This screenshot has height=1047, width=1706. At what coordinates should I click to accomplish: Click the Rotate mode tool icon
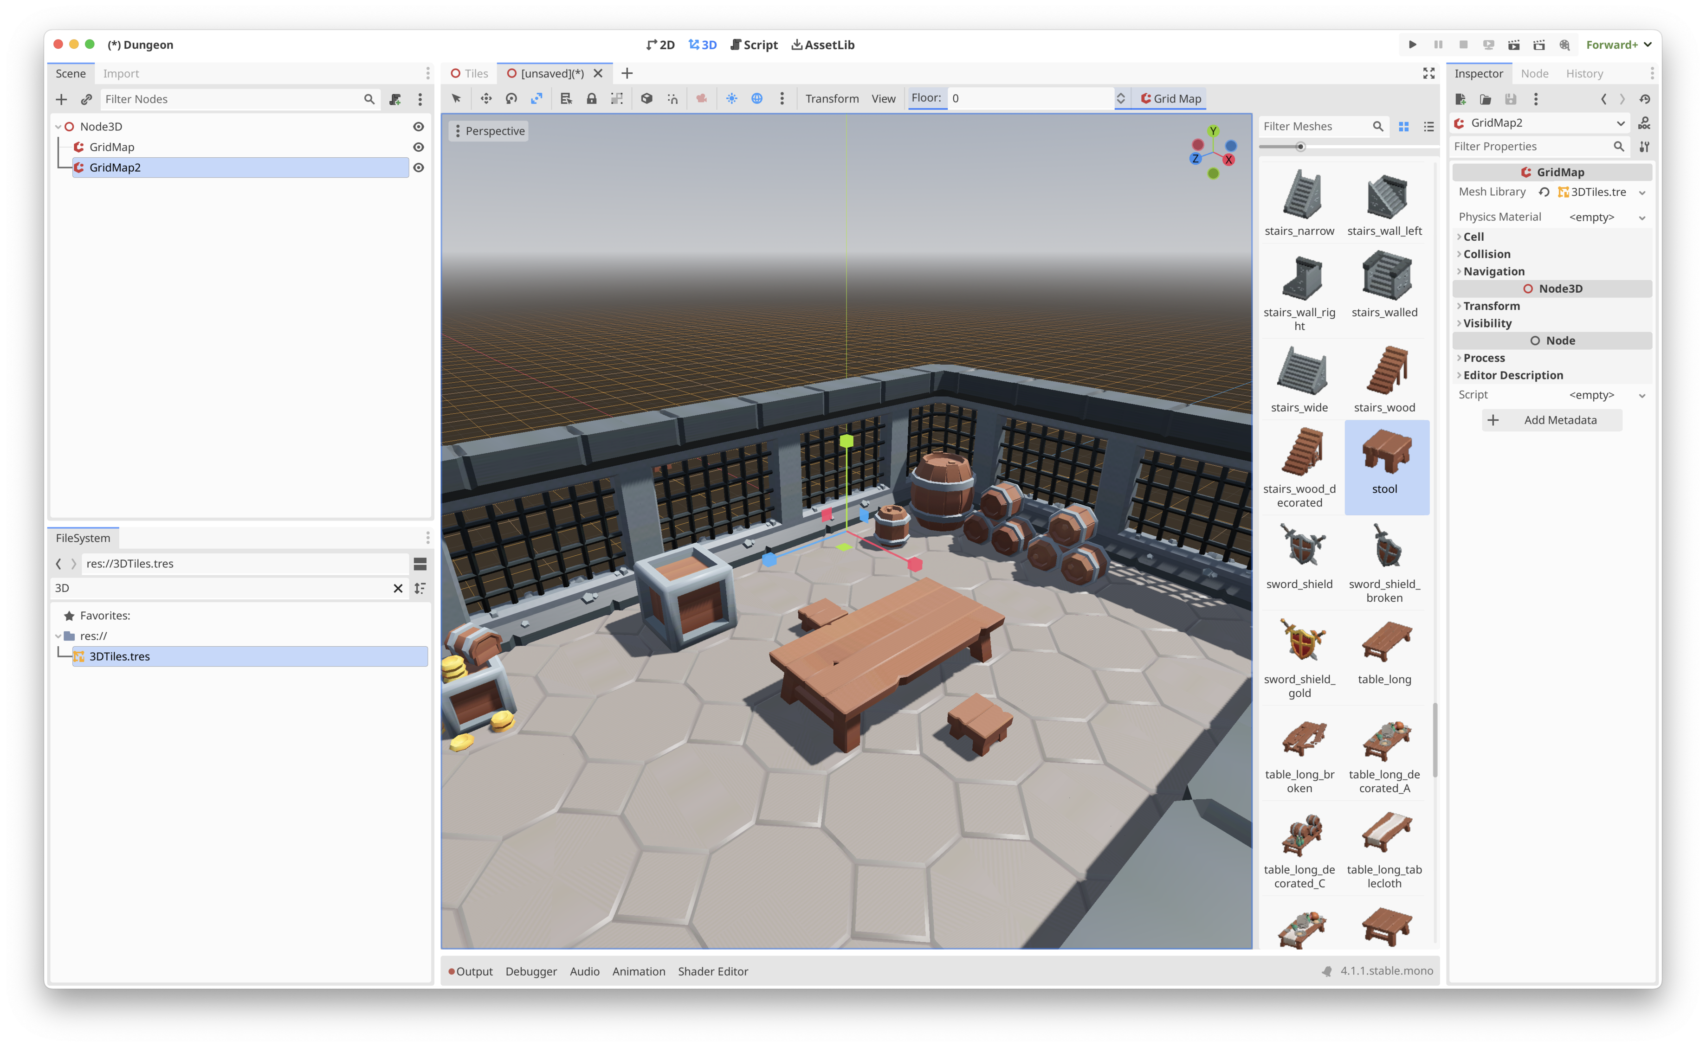tap(511, 98)
